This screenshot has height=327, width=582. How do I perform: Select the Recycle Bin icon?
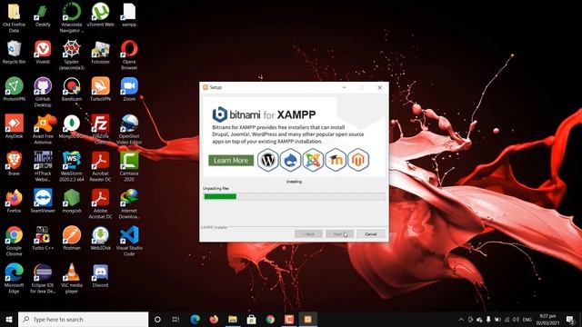click(14, 53)
